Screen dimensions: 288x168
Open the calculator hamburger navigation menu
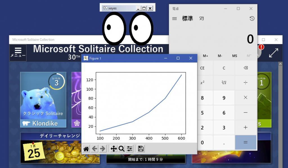tap(174, 19)
